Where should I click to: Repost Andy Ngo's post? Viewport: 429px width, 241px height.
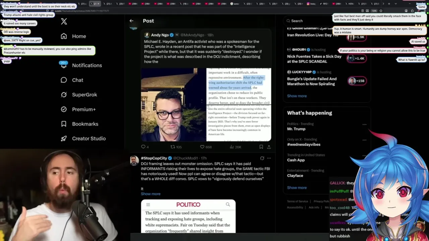point(176,147)
